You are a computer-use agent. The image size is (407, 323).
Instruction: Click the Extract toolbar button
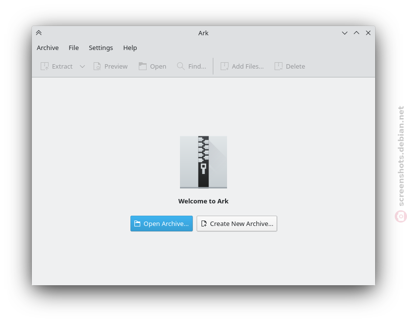(x=56, y=67)
